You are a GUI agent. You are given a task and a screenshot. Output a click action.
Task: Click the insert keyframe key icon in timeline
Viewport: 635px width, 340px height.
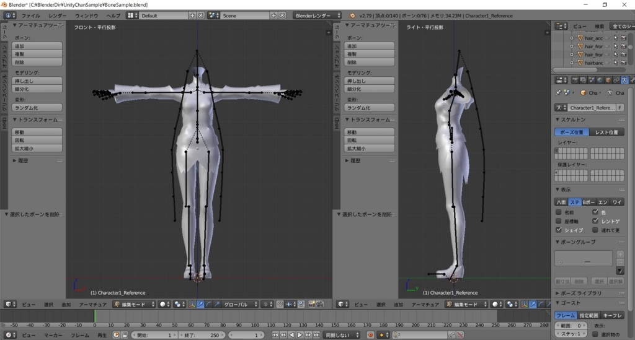pos(451,335)
